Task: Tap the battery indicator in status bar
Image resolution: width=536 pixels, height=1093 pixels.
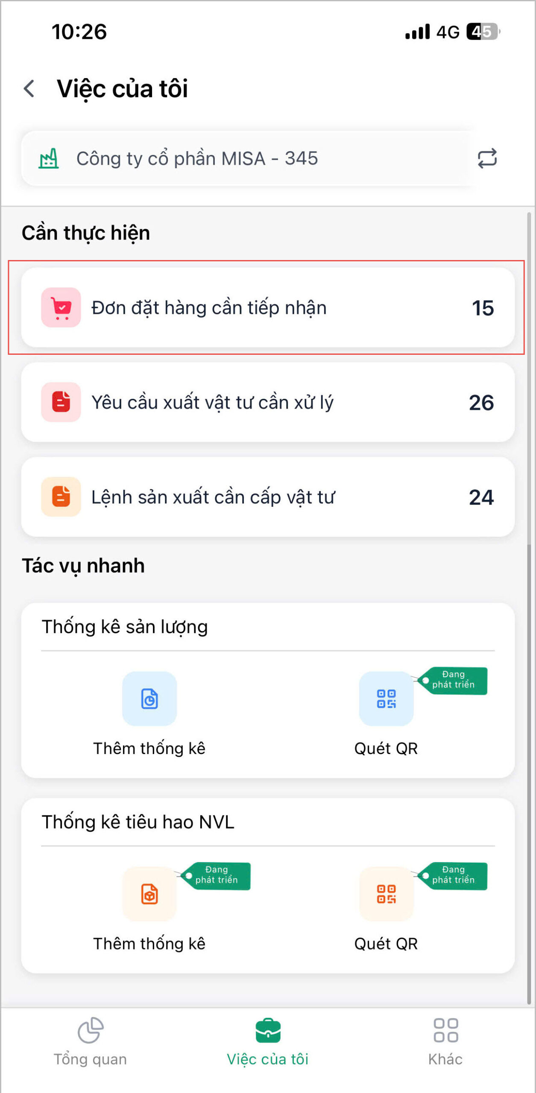Action: [x=483, y=32]
